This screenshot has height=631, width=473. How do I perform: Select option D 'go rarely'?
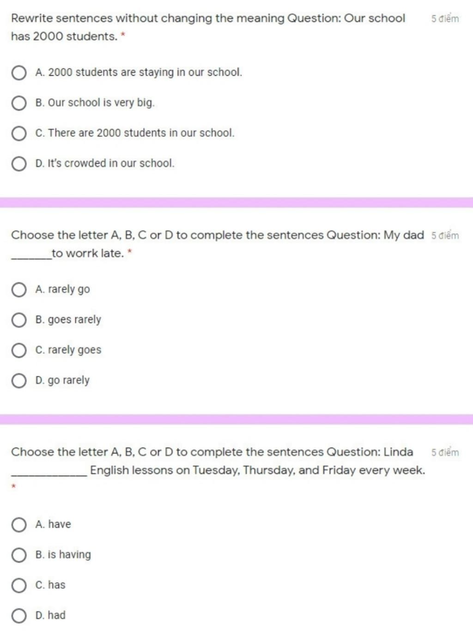(19, 381)
